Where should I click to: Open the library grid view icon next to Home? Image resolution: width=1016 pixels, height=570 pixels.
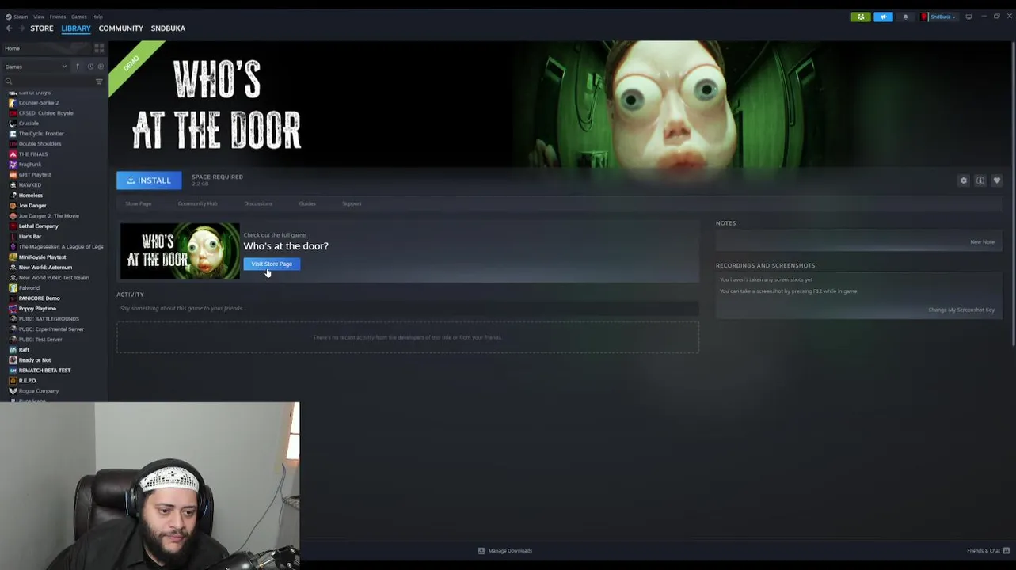(x=99, y=48)
